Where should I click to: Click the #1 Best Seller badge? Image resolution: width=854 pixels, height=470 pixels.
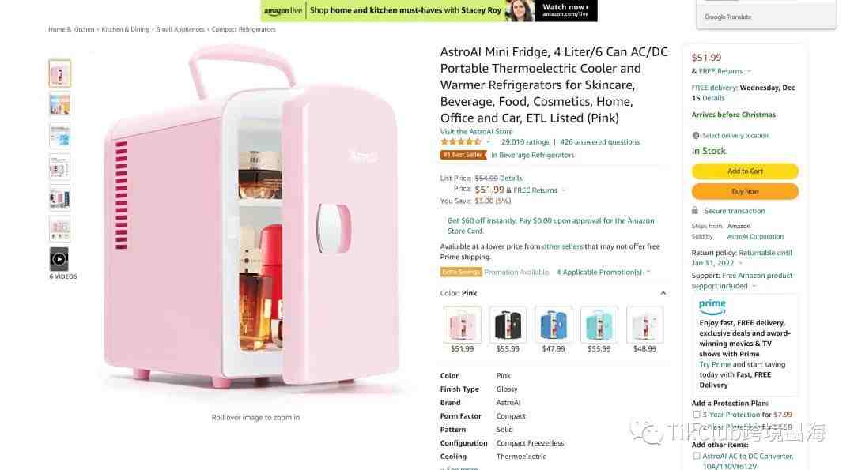[463, 155]
